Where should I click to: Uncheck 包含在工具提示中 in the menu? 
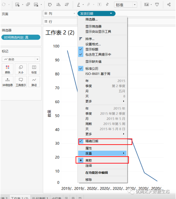(98, 54)
